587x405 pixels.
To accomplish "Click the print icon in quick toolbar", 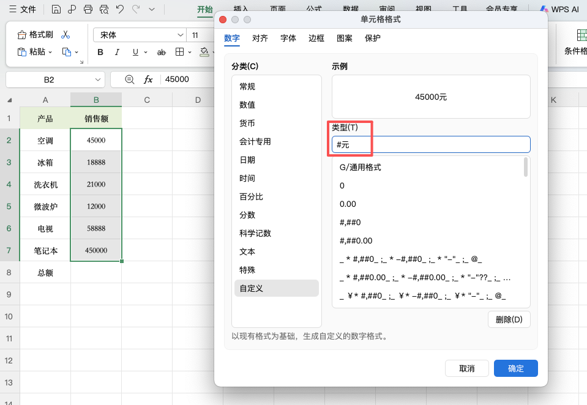I will (88, 9).
